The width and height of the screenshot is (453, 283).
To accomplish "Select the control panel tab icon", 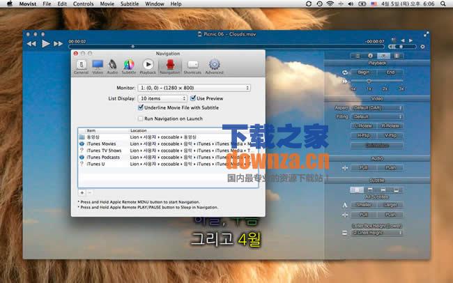I will (383, 56).
